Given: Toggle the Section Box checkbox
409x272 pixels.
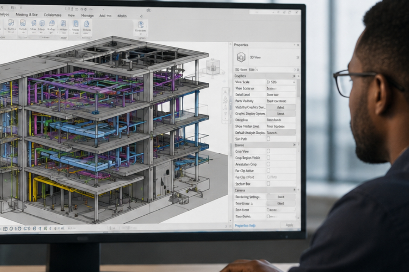Looking at the screenshot, I should 269,184.
